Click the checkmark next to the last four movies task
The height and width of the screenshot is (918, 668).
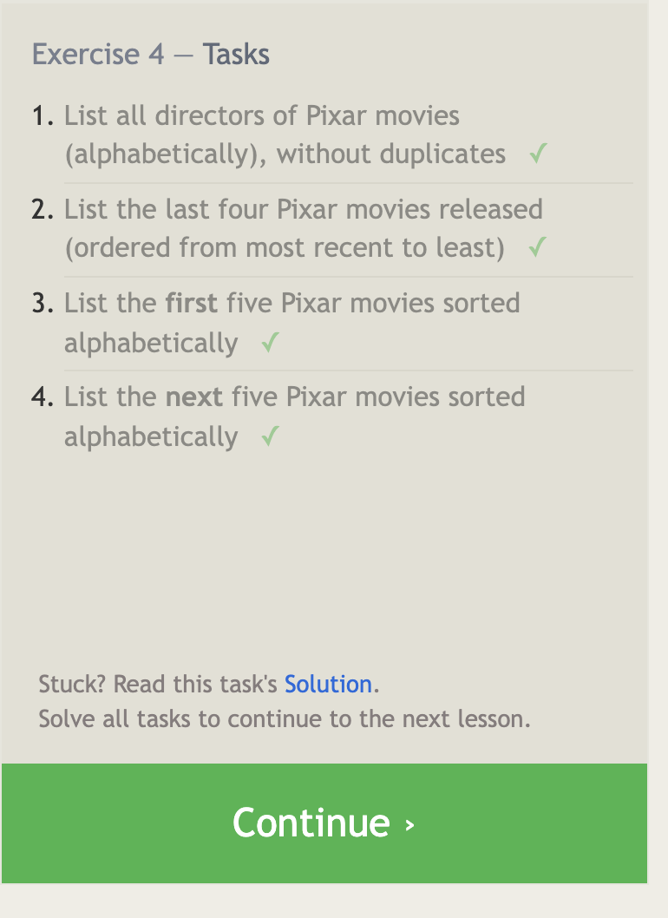tap(537, 248)
